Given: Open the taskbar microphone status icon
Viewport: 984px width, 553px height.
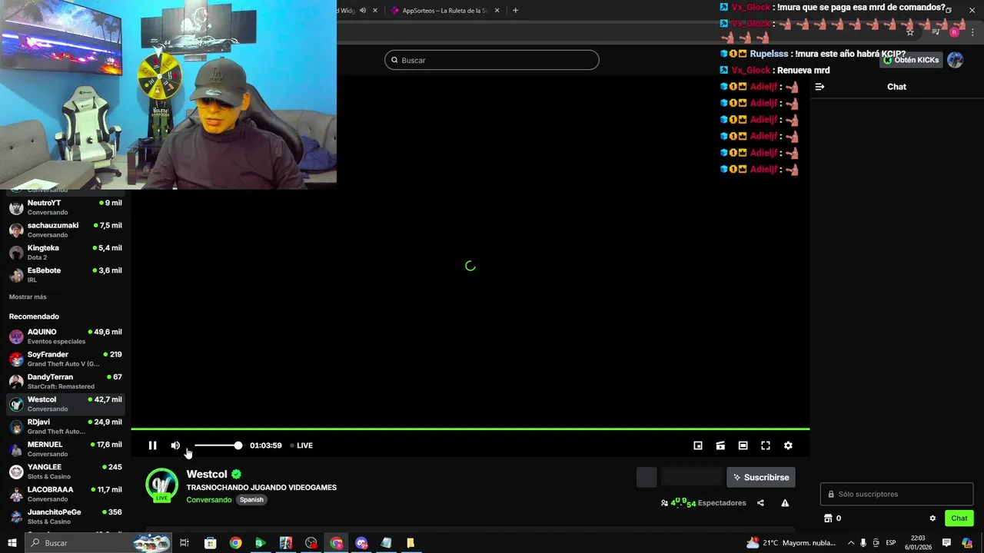Looking at the screenshot, I should [863, 543].
